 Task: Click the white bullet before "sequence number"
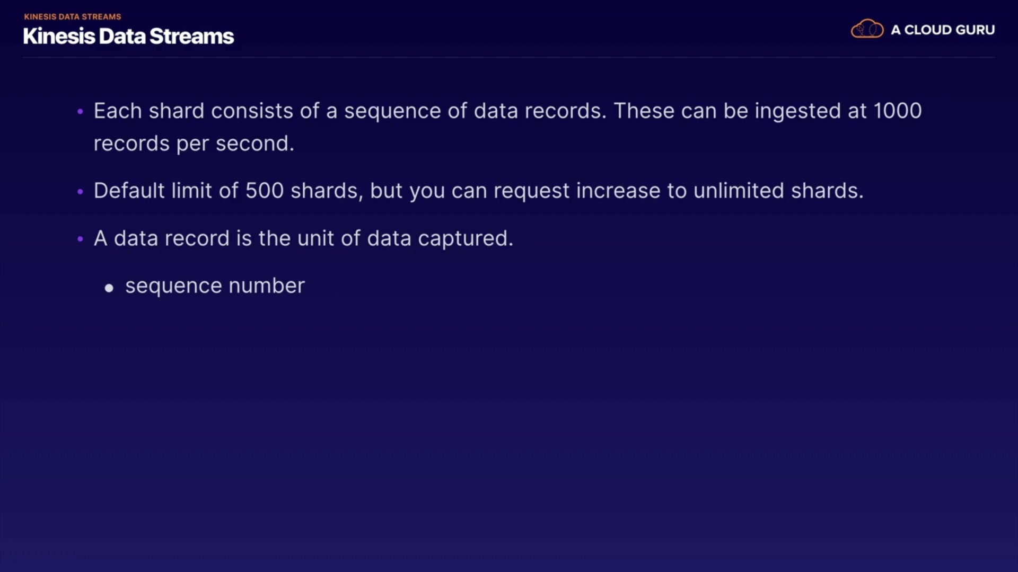click(x=109, y=288)
